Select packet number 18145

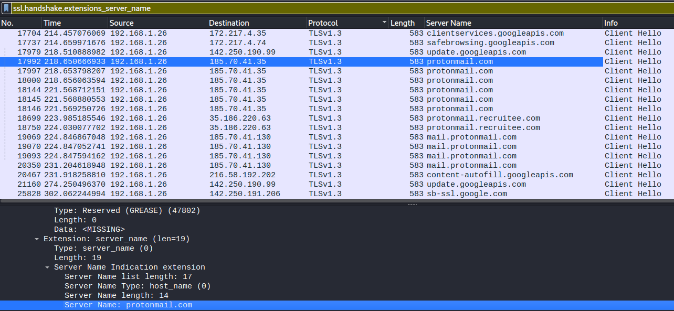click(337, 99)
